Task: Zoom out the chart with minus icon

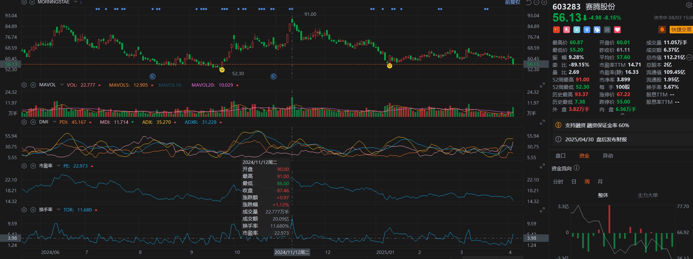Action: click(536, 2)
